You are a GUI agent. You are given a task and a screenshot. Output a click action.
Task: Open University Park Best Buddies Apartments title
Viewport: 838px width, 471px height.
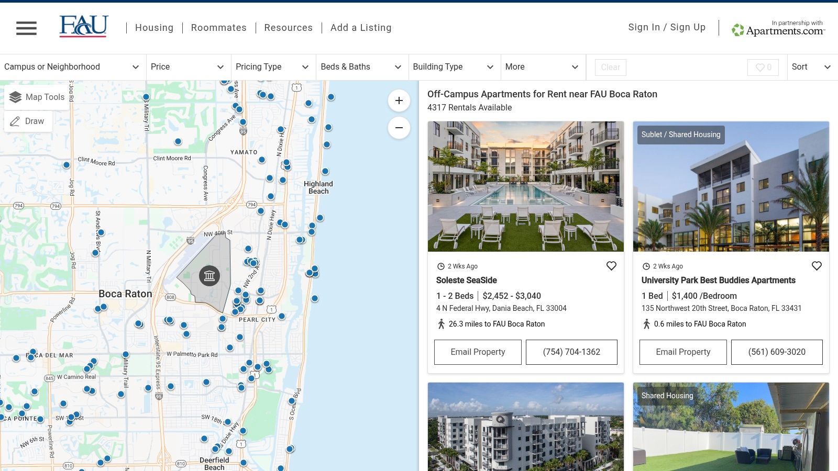coord(718,281)
